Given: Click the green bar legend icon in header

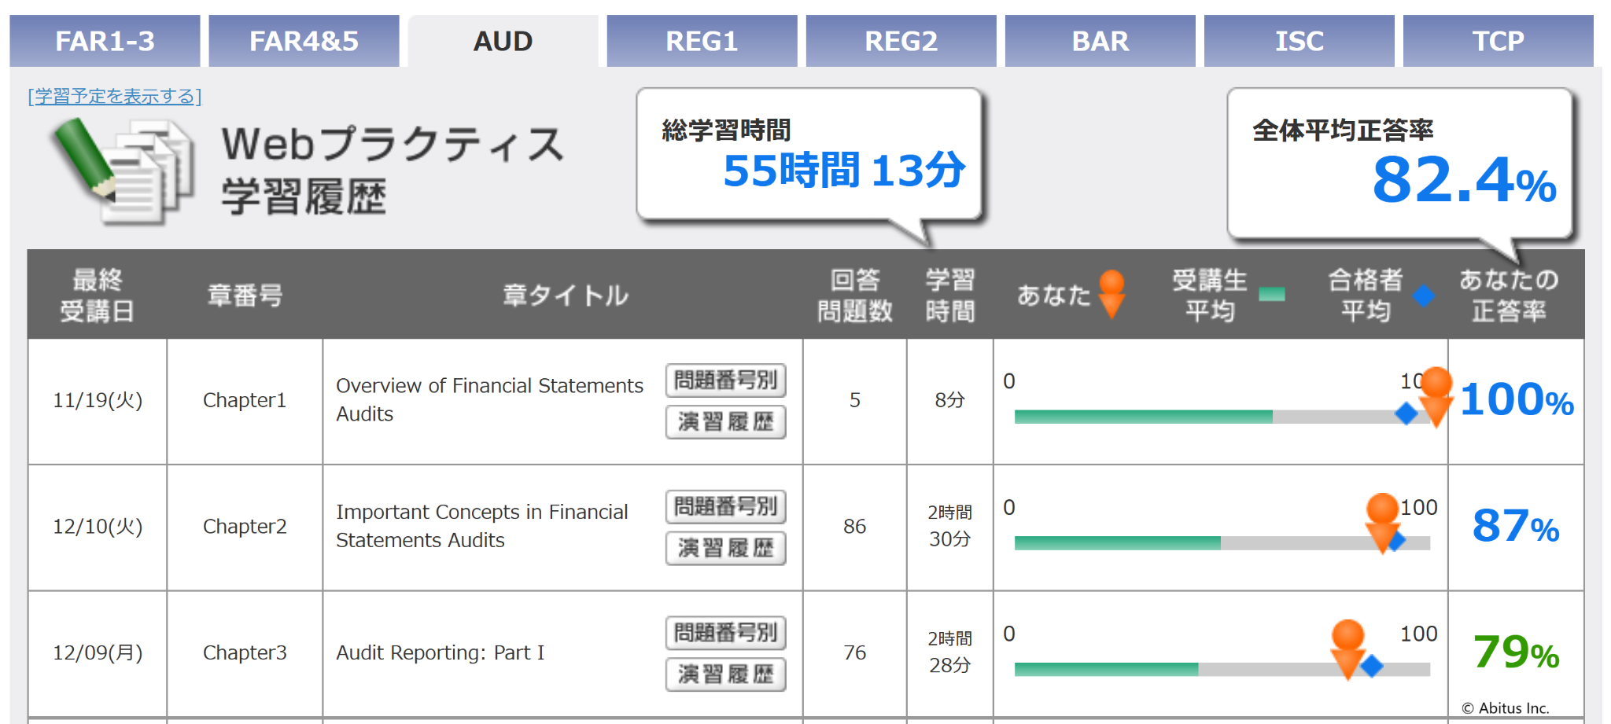Looking at the screenshot, I should pyautogui.click(x=1271, y=295).
